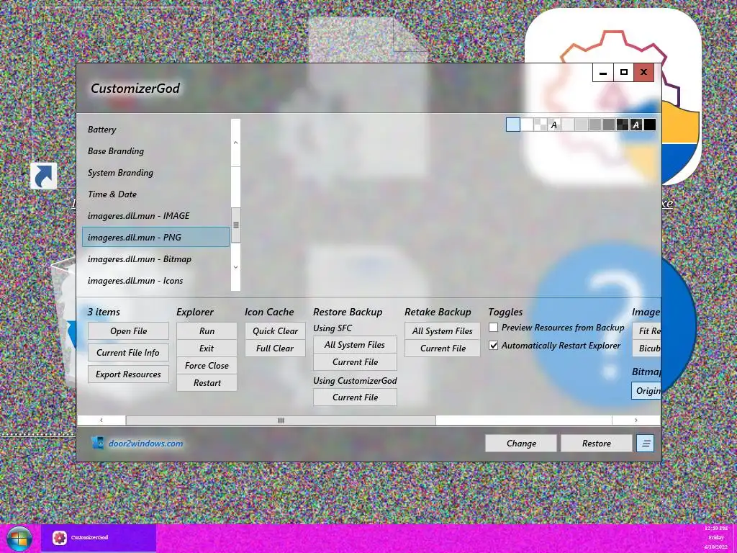Screen dimensions: 737x553
Task: Pick the light swatch with black letter A
Action: pos(554,125)
